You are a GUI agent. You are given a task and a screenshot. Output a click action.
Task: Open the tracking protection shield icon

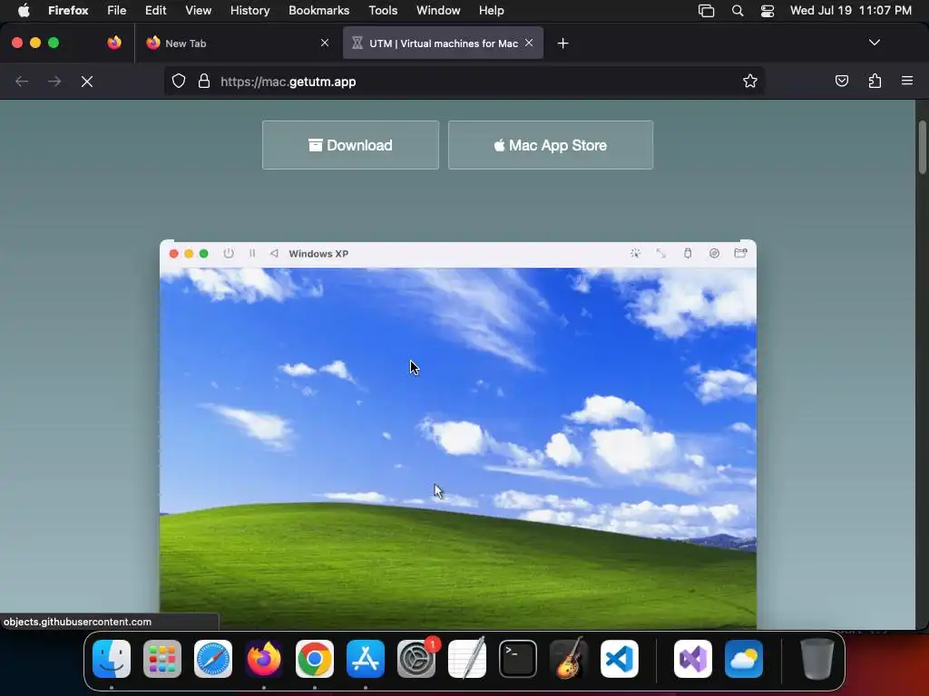point(179,81)
